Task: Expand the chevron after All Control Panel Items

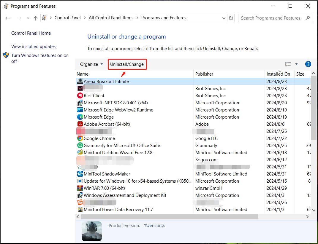Action: pos(137,18)
